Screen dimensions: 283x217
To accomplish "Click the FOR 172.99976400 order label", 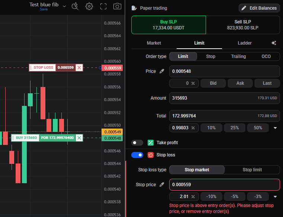I will click(x=57, y=138).
